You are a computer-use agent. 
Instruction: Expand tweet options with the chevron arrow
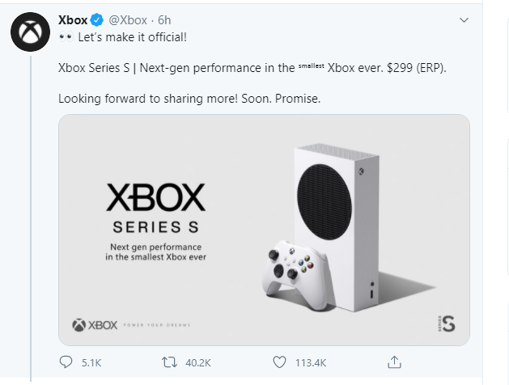click(464, 19)
